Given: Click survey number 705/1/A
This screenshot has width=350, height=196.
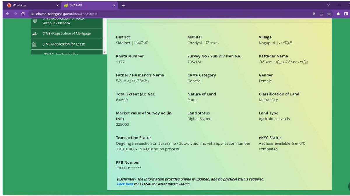Looking at the screenshot, I should tap(194, 62).
